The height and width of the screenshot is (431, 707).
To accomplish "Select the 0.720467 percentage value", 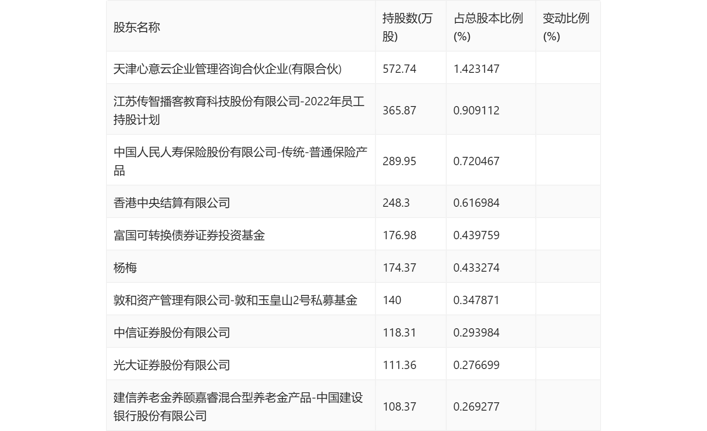I will pyautogui.click(x=476, y=161).
